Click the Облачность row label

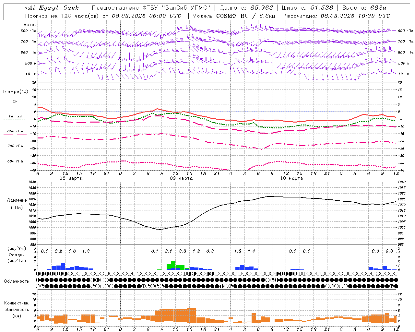[x=17, y=281]
